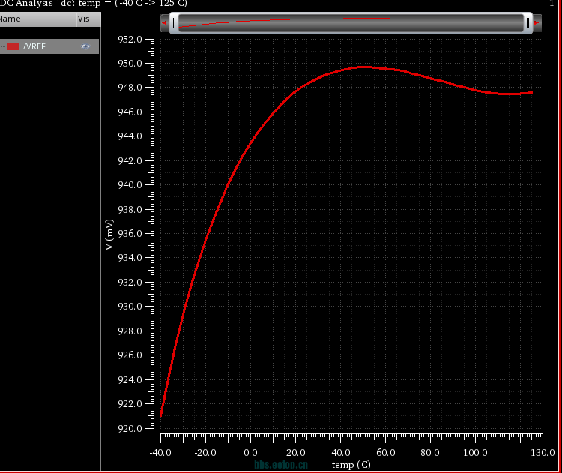Screen dimensions: 562x473
Task: Toggle visibility eye for /VREF trace
Action: 85,46
